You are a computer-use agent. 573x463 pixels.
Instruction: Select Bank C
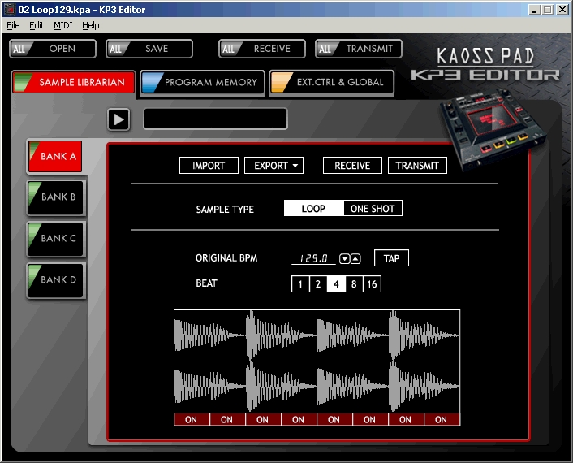(56, 239)
